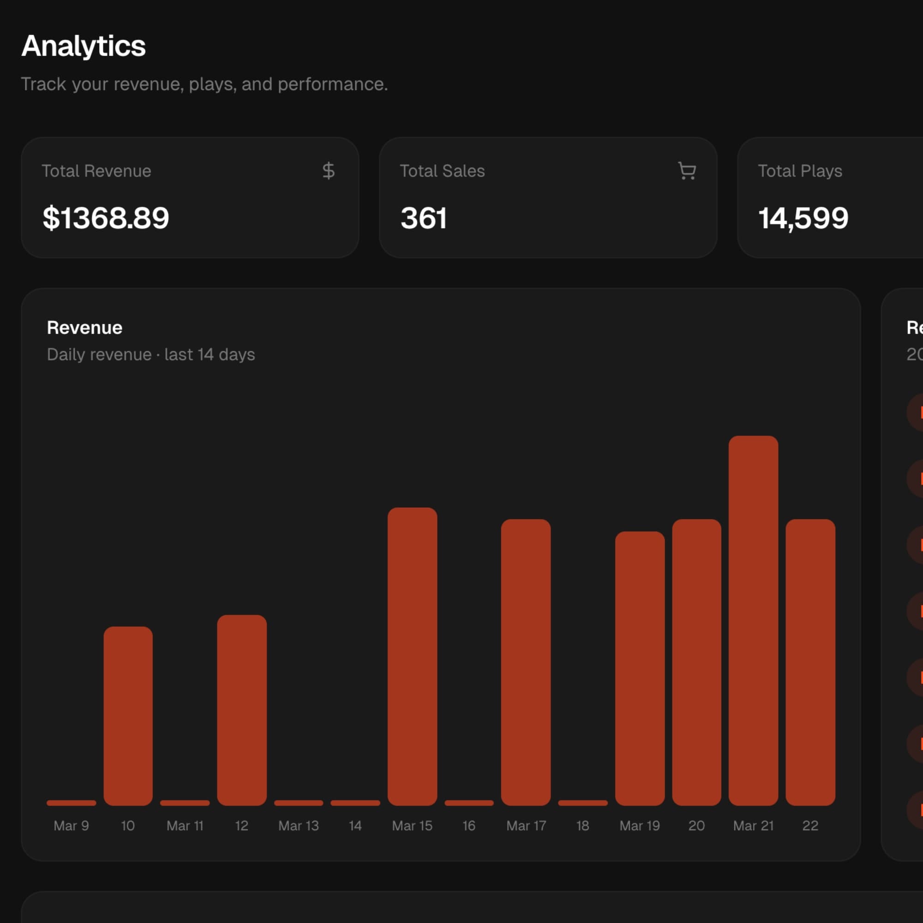The height and width of the screenshot is (923, 923).
Task: Click the Mar 11 revenue bar
Action: pyautogui.click(x=185, y=803)
